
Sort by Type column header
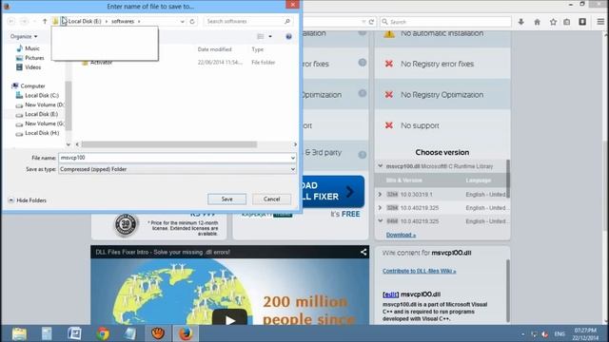click(x=258, y=49)
